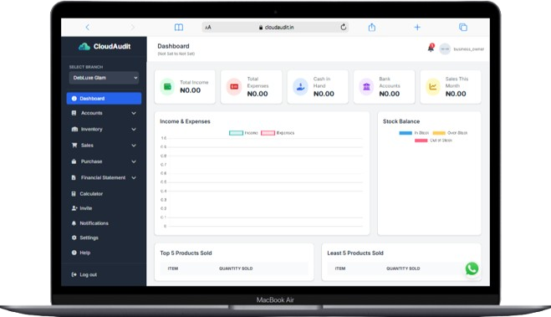Viewport: 551px width, 317px height.
Task: Click the Stock Balance heading
Action: tap(401, 121)
